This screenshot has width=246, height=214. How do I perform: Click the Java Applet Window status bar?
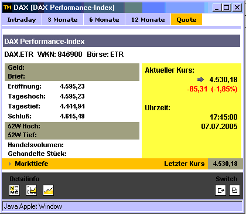(x=122, y=206)
